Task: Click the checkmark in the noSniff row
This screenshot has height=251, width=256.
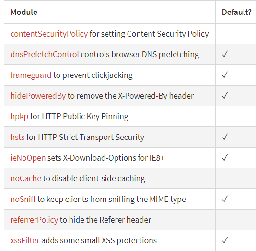Action: pos(225,199)
